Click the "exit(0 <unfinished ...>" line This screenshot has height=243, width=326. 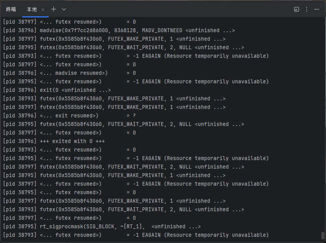tap(75, 90)
